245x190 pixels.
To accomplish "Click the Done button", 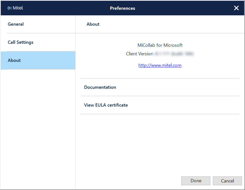I will coord(196,181).
